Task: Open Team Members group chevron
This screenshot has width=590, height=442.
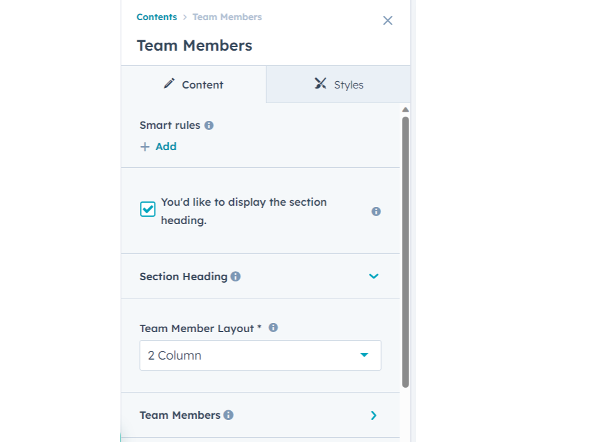Action: pos(374,415)
